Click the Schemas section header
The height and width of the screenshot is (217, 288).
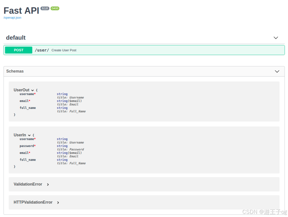point(15,71)
